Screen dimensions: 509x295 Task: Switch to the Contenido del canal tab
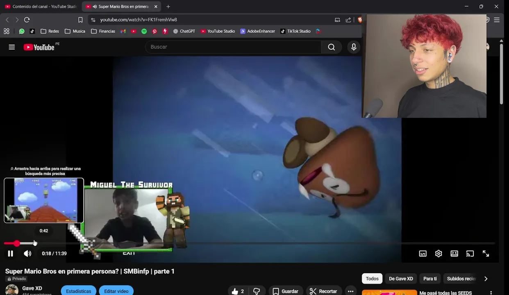[41, 7]
